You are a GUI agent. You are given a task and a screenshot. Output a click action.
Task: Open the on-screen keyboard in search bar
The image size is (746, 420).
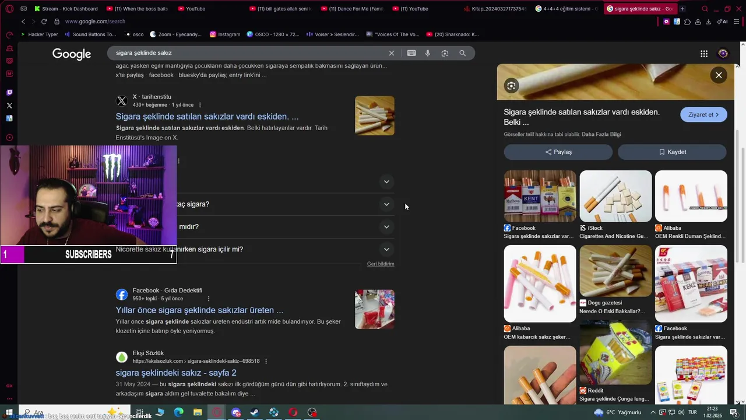(411, 53)
